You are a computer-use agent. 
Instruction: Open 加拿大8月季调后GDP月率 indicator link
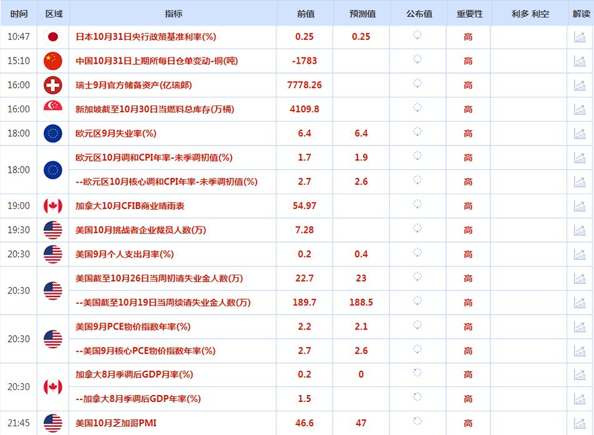tap(134, 374)
